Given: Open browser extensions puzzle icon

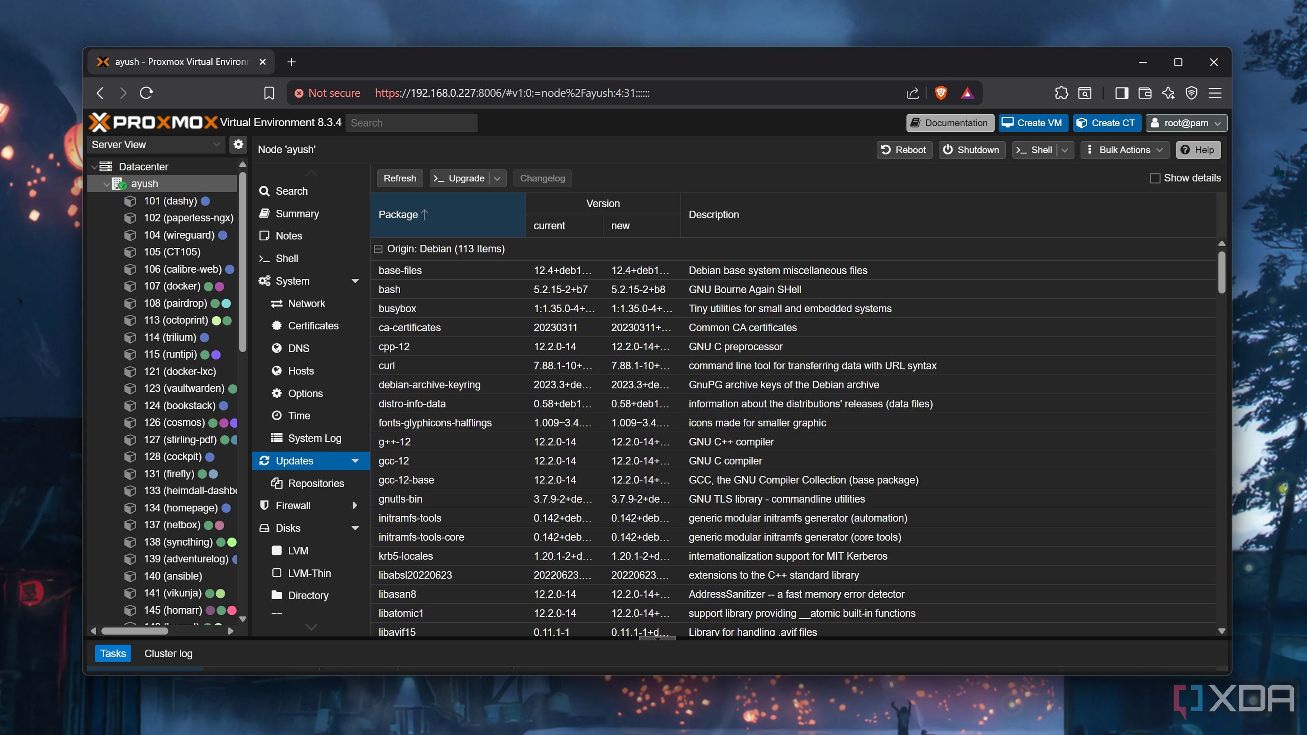Looking at the screenshot, I should pyautogui.click(x=1061, y=93).
